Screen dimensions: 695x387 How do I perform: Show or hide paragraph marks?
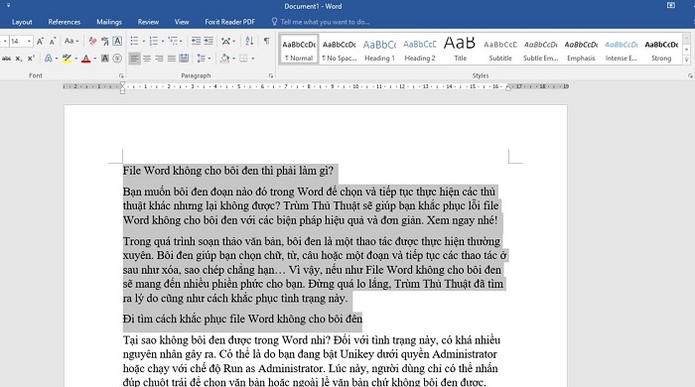click(x=266, y=41)
